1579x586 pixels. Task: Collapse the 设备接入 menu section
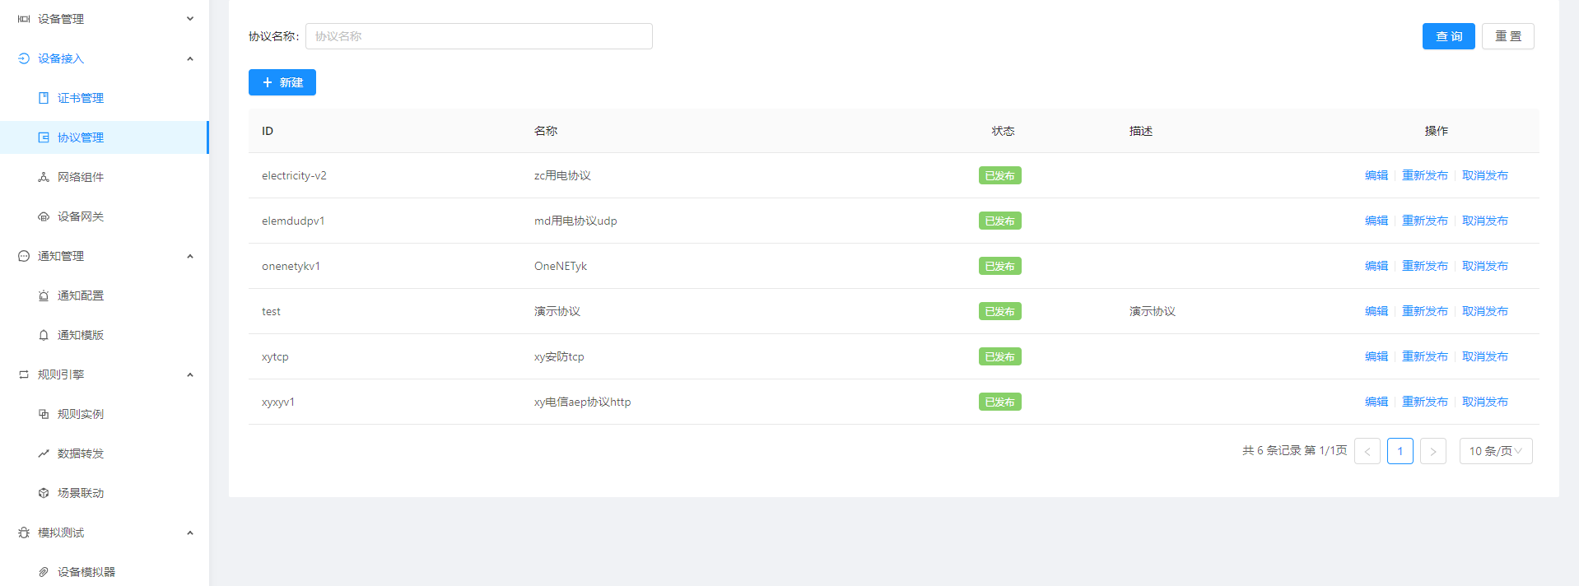190,58
